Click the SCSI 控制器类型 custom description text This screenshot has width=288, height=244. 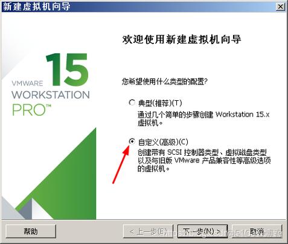tap(204, 161)
